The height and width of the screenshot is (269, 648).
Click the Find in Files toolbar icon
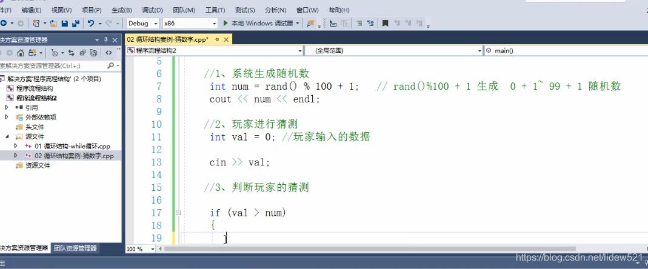coord(310,24)
